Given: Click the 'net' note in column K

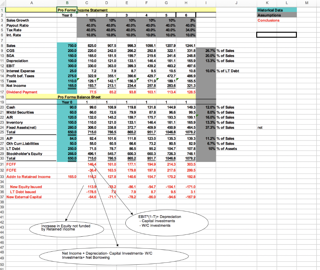Looking at the screenshot, I should click(260, 127).
